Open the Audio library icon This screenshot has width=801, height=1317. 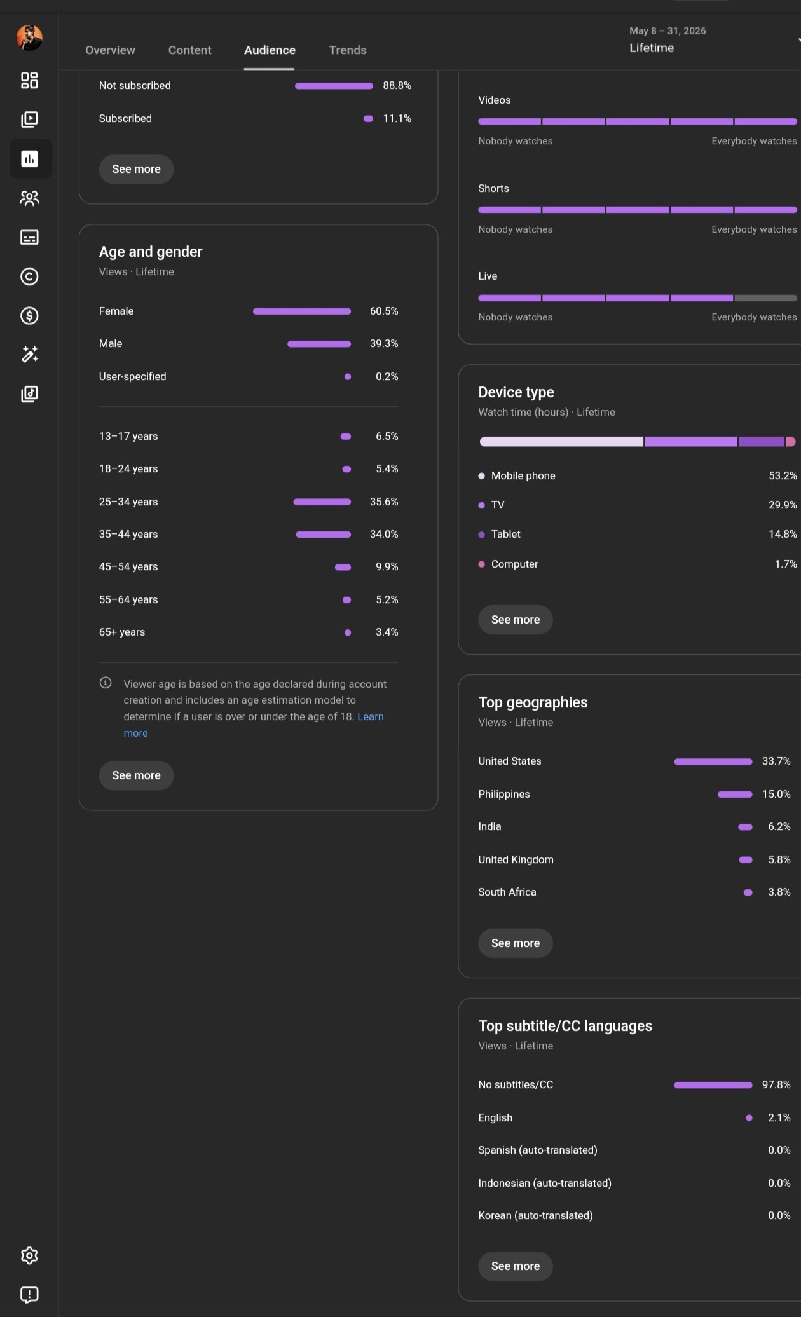tap(29, 394)
